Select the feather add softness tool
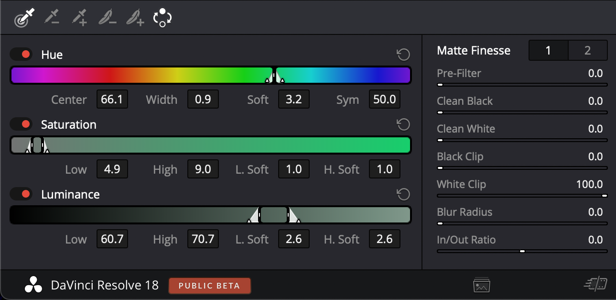The image size is (616, 300). click(x=135, y=18)
